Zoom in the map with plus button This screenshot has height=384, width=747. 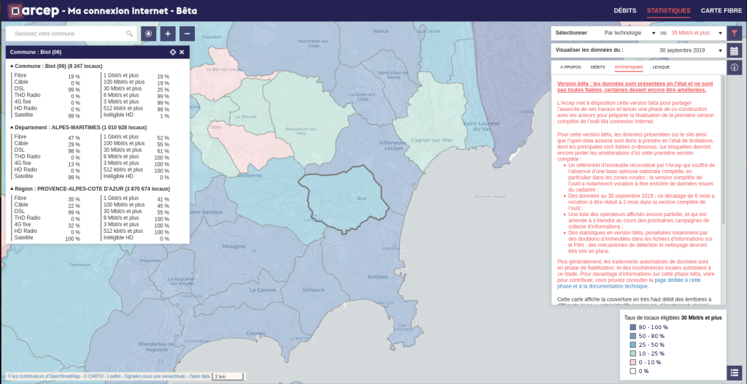pyautogui.click(x=168, y=34)
